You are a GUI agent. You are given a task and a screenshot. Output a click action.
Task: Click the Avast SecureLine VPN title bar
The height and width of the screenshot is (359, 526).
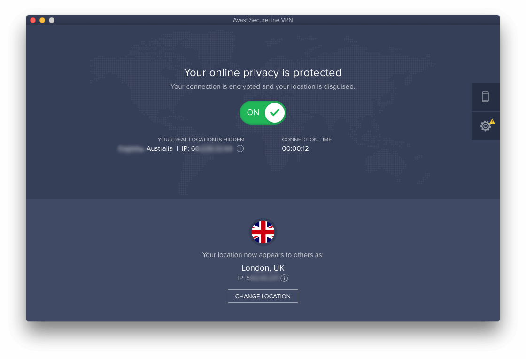pos(263,20)
